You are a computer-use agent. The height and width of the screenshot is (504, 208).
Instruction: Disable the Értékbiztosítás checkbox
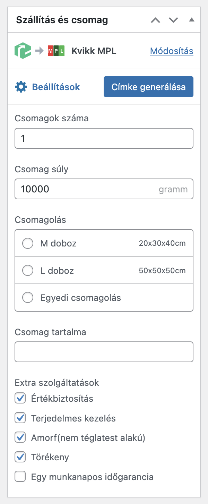(x=20, y=398)
